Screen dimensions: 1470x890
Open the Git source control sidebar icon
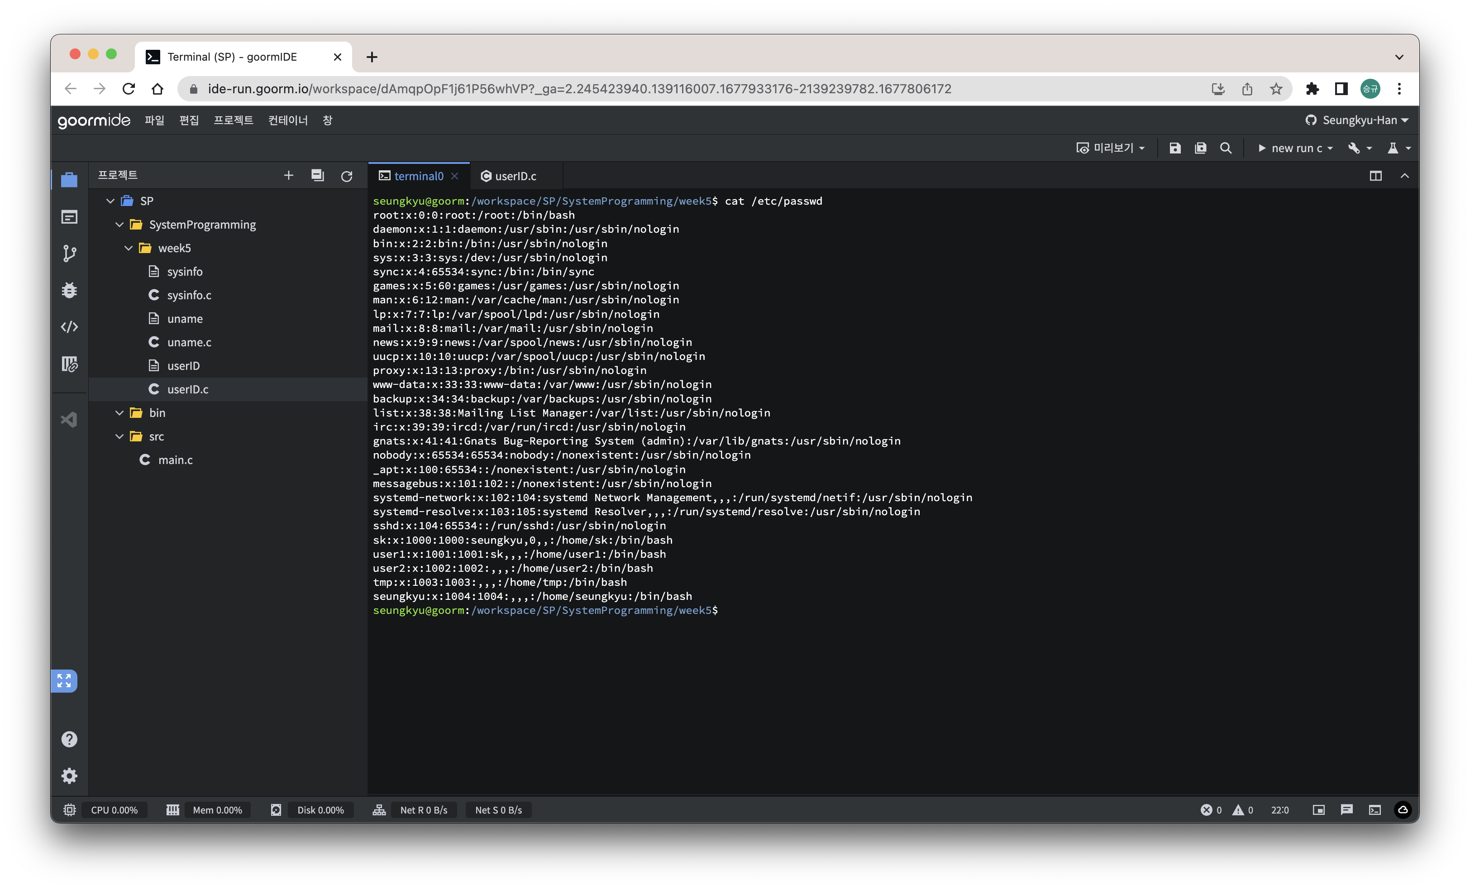point(69,254)
